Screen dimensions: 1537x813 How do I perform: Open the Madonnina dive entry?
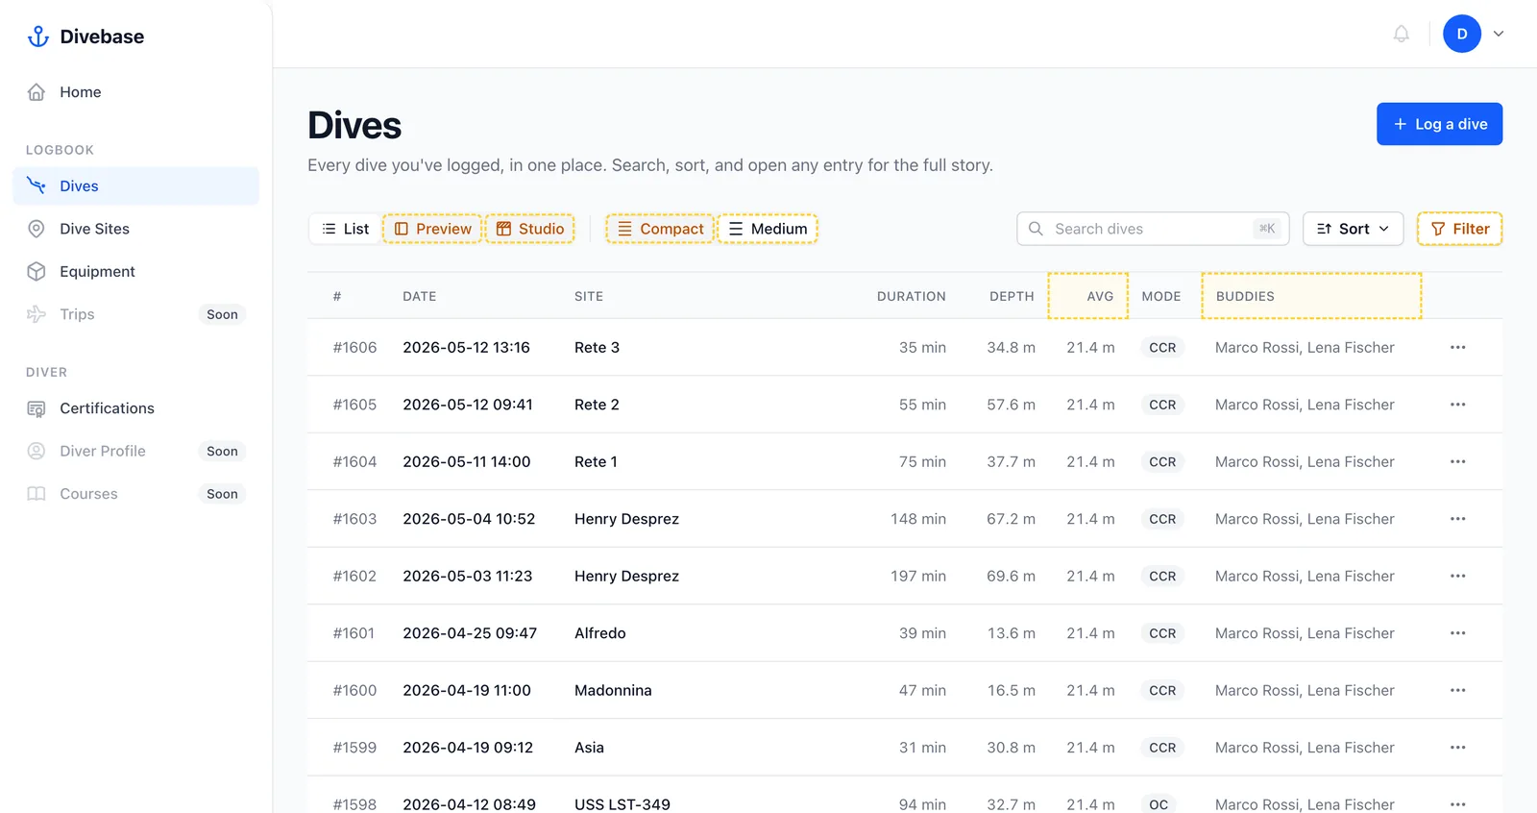pyautogui.click(x=613, y=690)
